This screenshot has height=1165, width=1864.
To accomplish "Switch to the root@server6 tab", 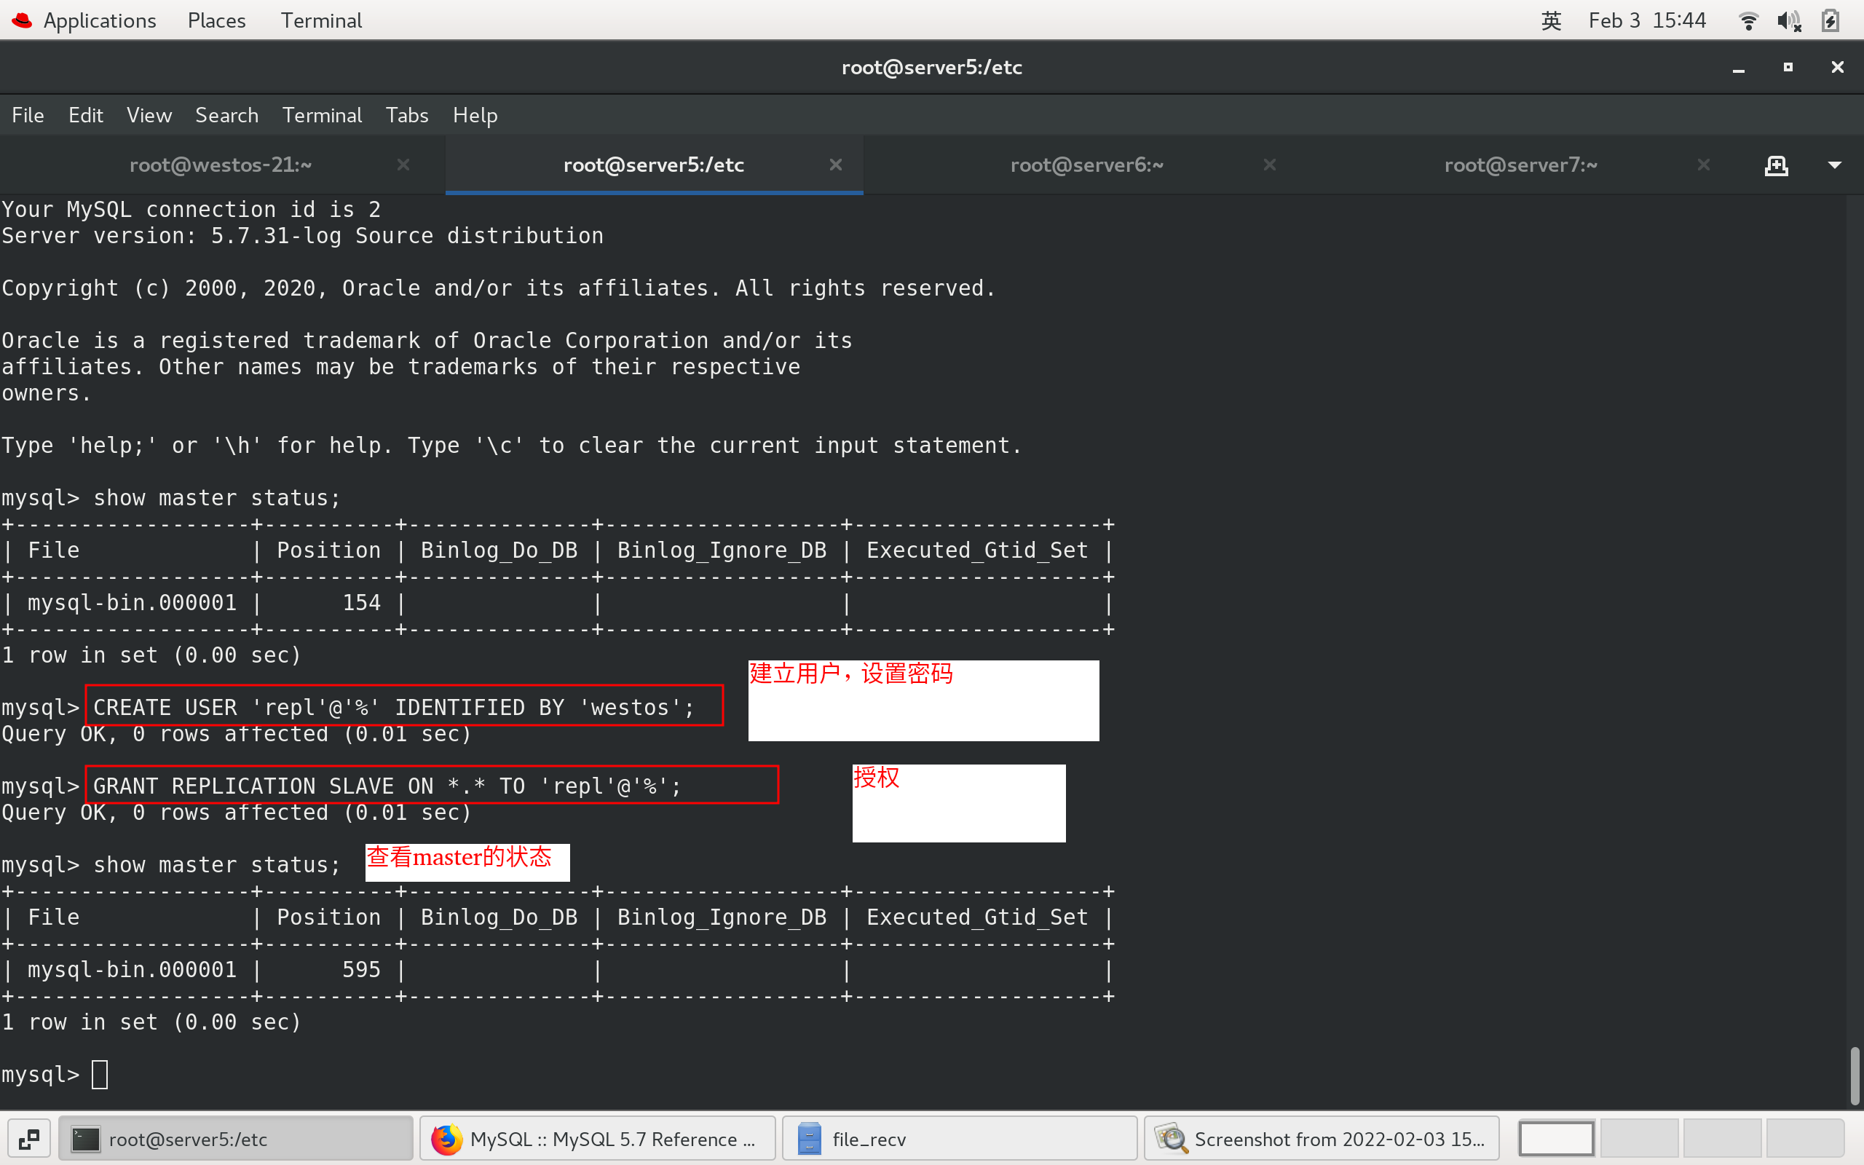I will 1086,165.
